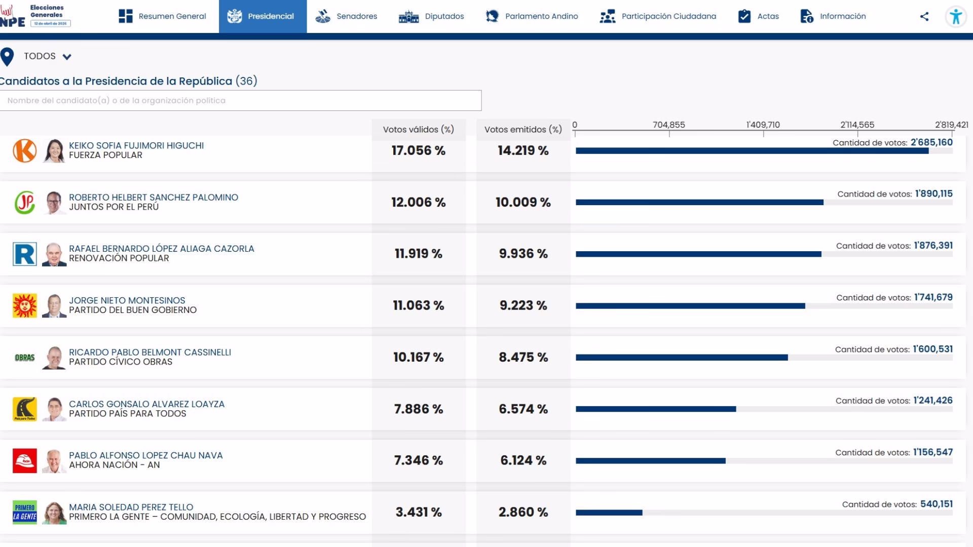Click the Primero La Gente logo
This screenshot has width=973, height=547.
tap(25, 513)
